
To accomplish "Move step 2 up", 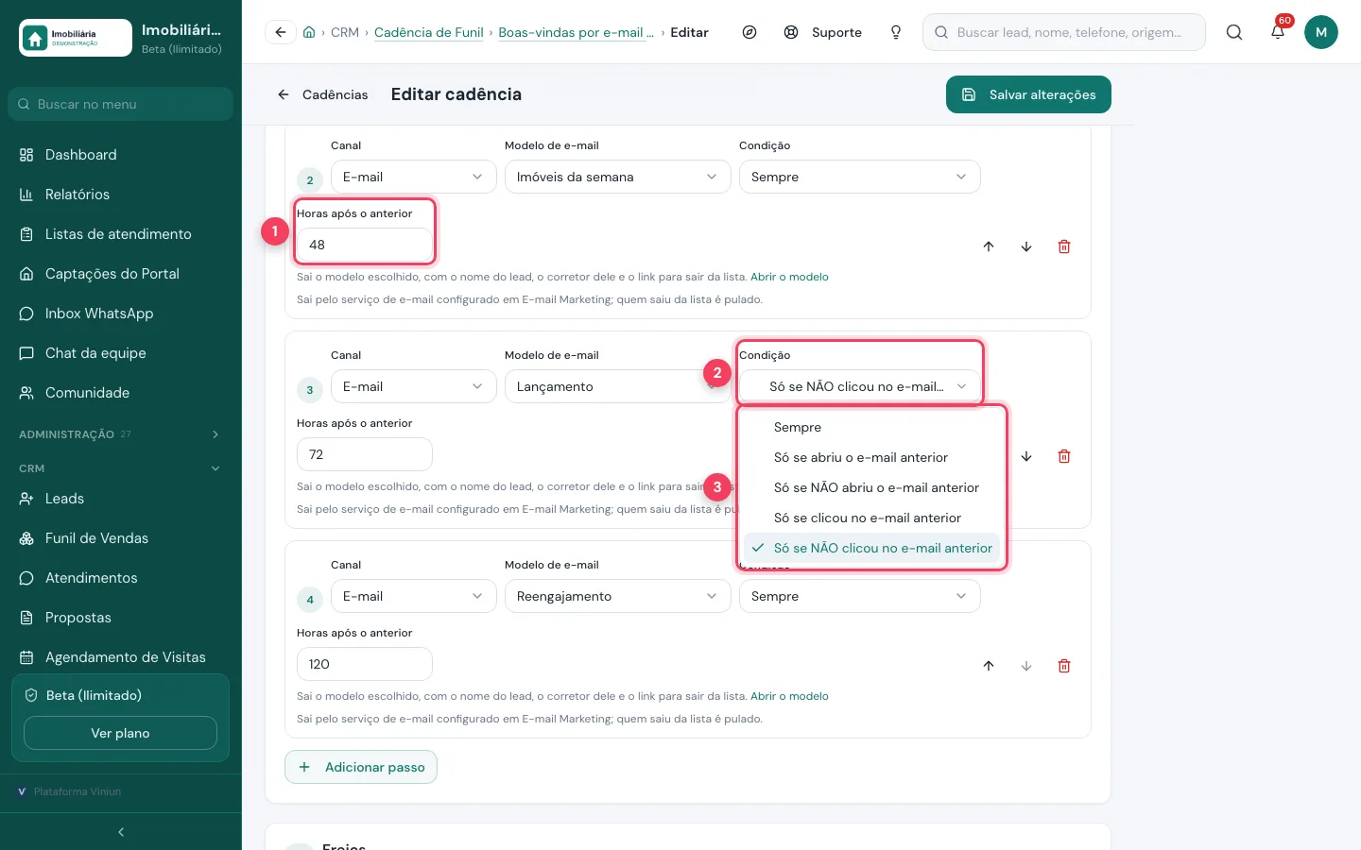I will [989, 246].
